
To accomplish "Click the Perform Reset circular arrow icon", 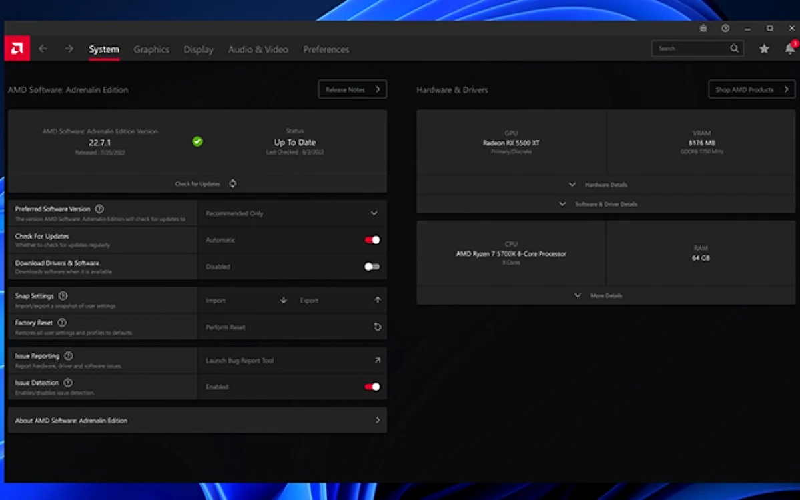I will (378, 327).
